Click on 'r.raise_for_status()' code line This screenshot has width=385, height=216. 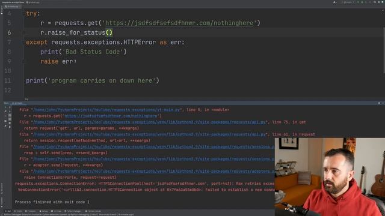click(76, 32)
